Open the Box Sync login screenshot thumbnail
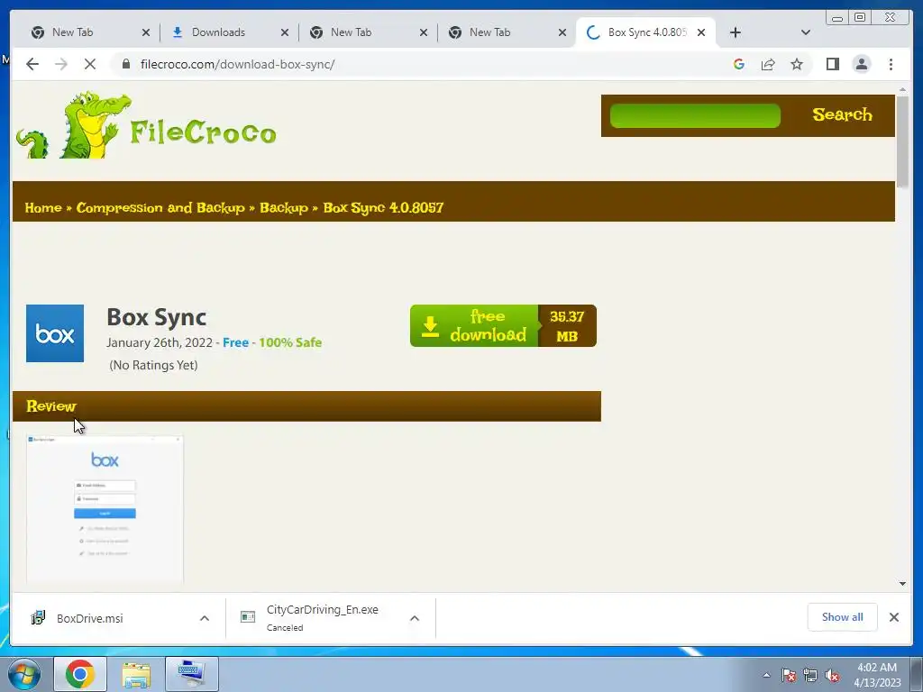The image size is (923, 692). (x=105, y=510)
